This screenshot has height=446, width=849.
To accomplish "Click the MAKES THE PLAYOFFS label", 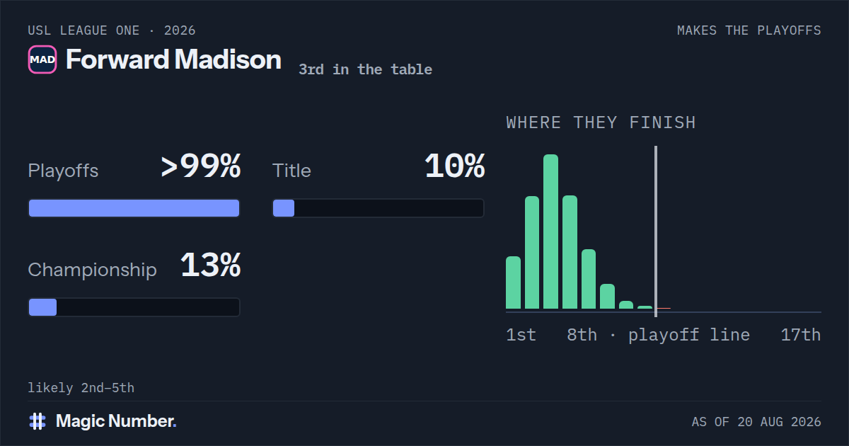I will click(749, 30).
